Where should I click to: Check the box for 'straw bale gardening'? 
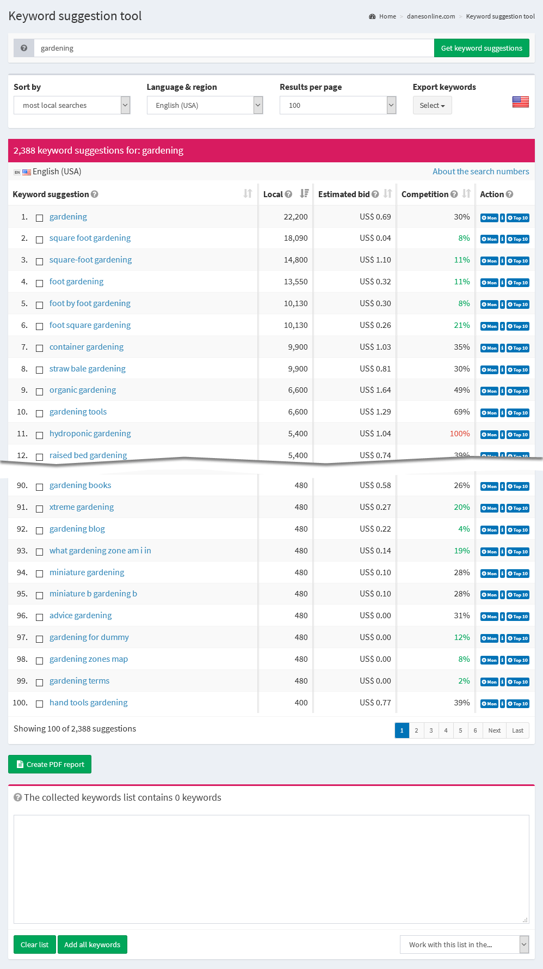click(x=39, y=370)
